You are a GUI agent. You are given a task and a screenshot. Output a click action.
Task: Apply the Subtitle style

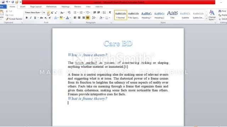[185, 15]
